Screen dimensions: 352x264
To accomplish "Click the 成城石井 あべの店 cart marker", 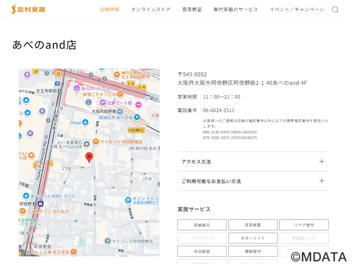I will pos(137,117).
